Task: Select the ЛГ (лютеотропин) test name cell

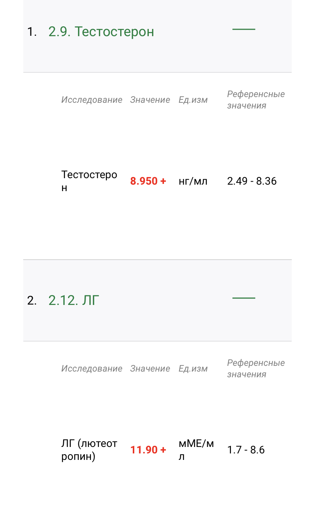Action: pos(89,450)
